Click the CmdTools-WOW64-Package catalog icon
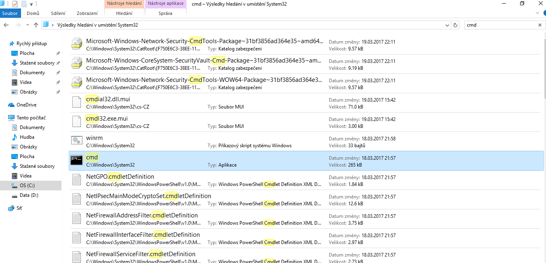This screenshot has width=546, height=263. [x=77, y=83]
